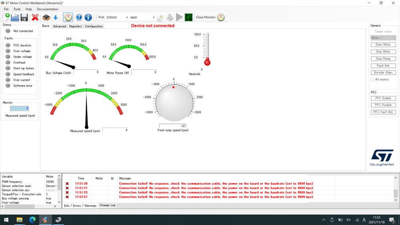Open the notification center icon in the taskbar

pos(392,220)
